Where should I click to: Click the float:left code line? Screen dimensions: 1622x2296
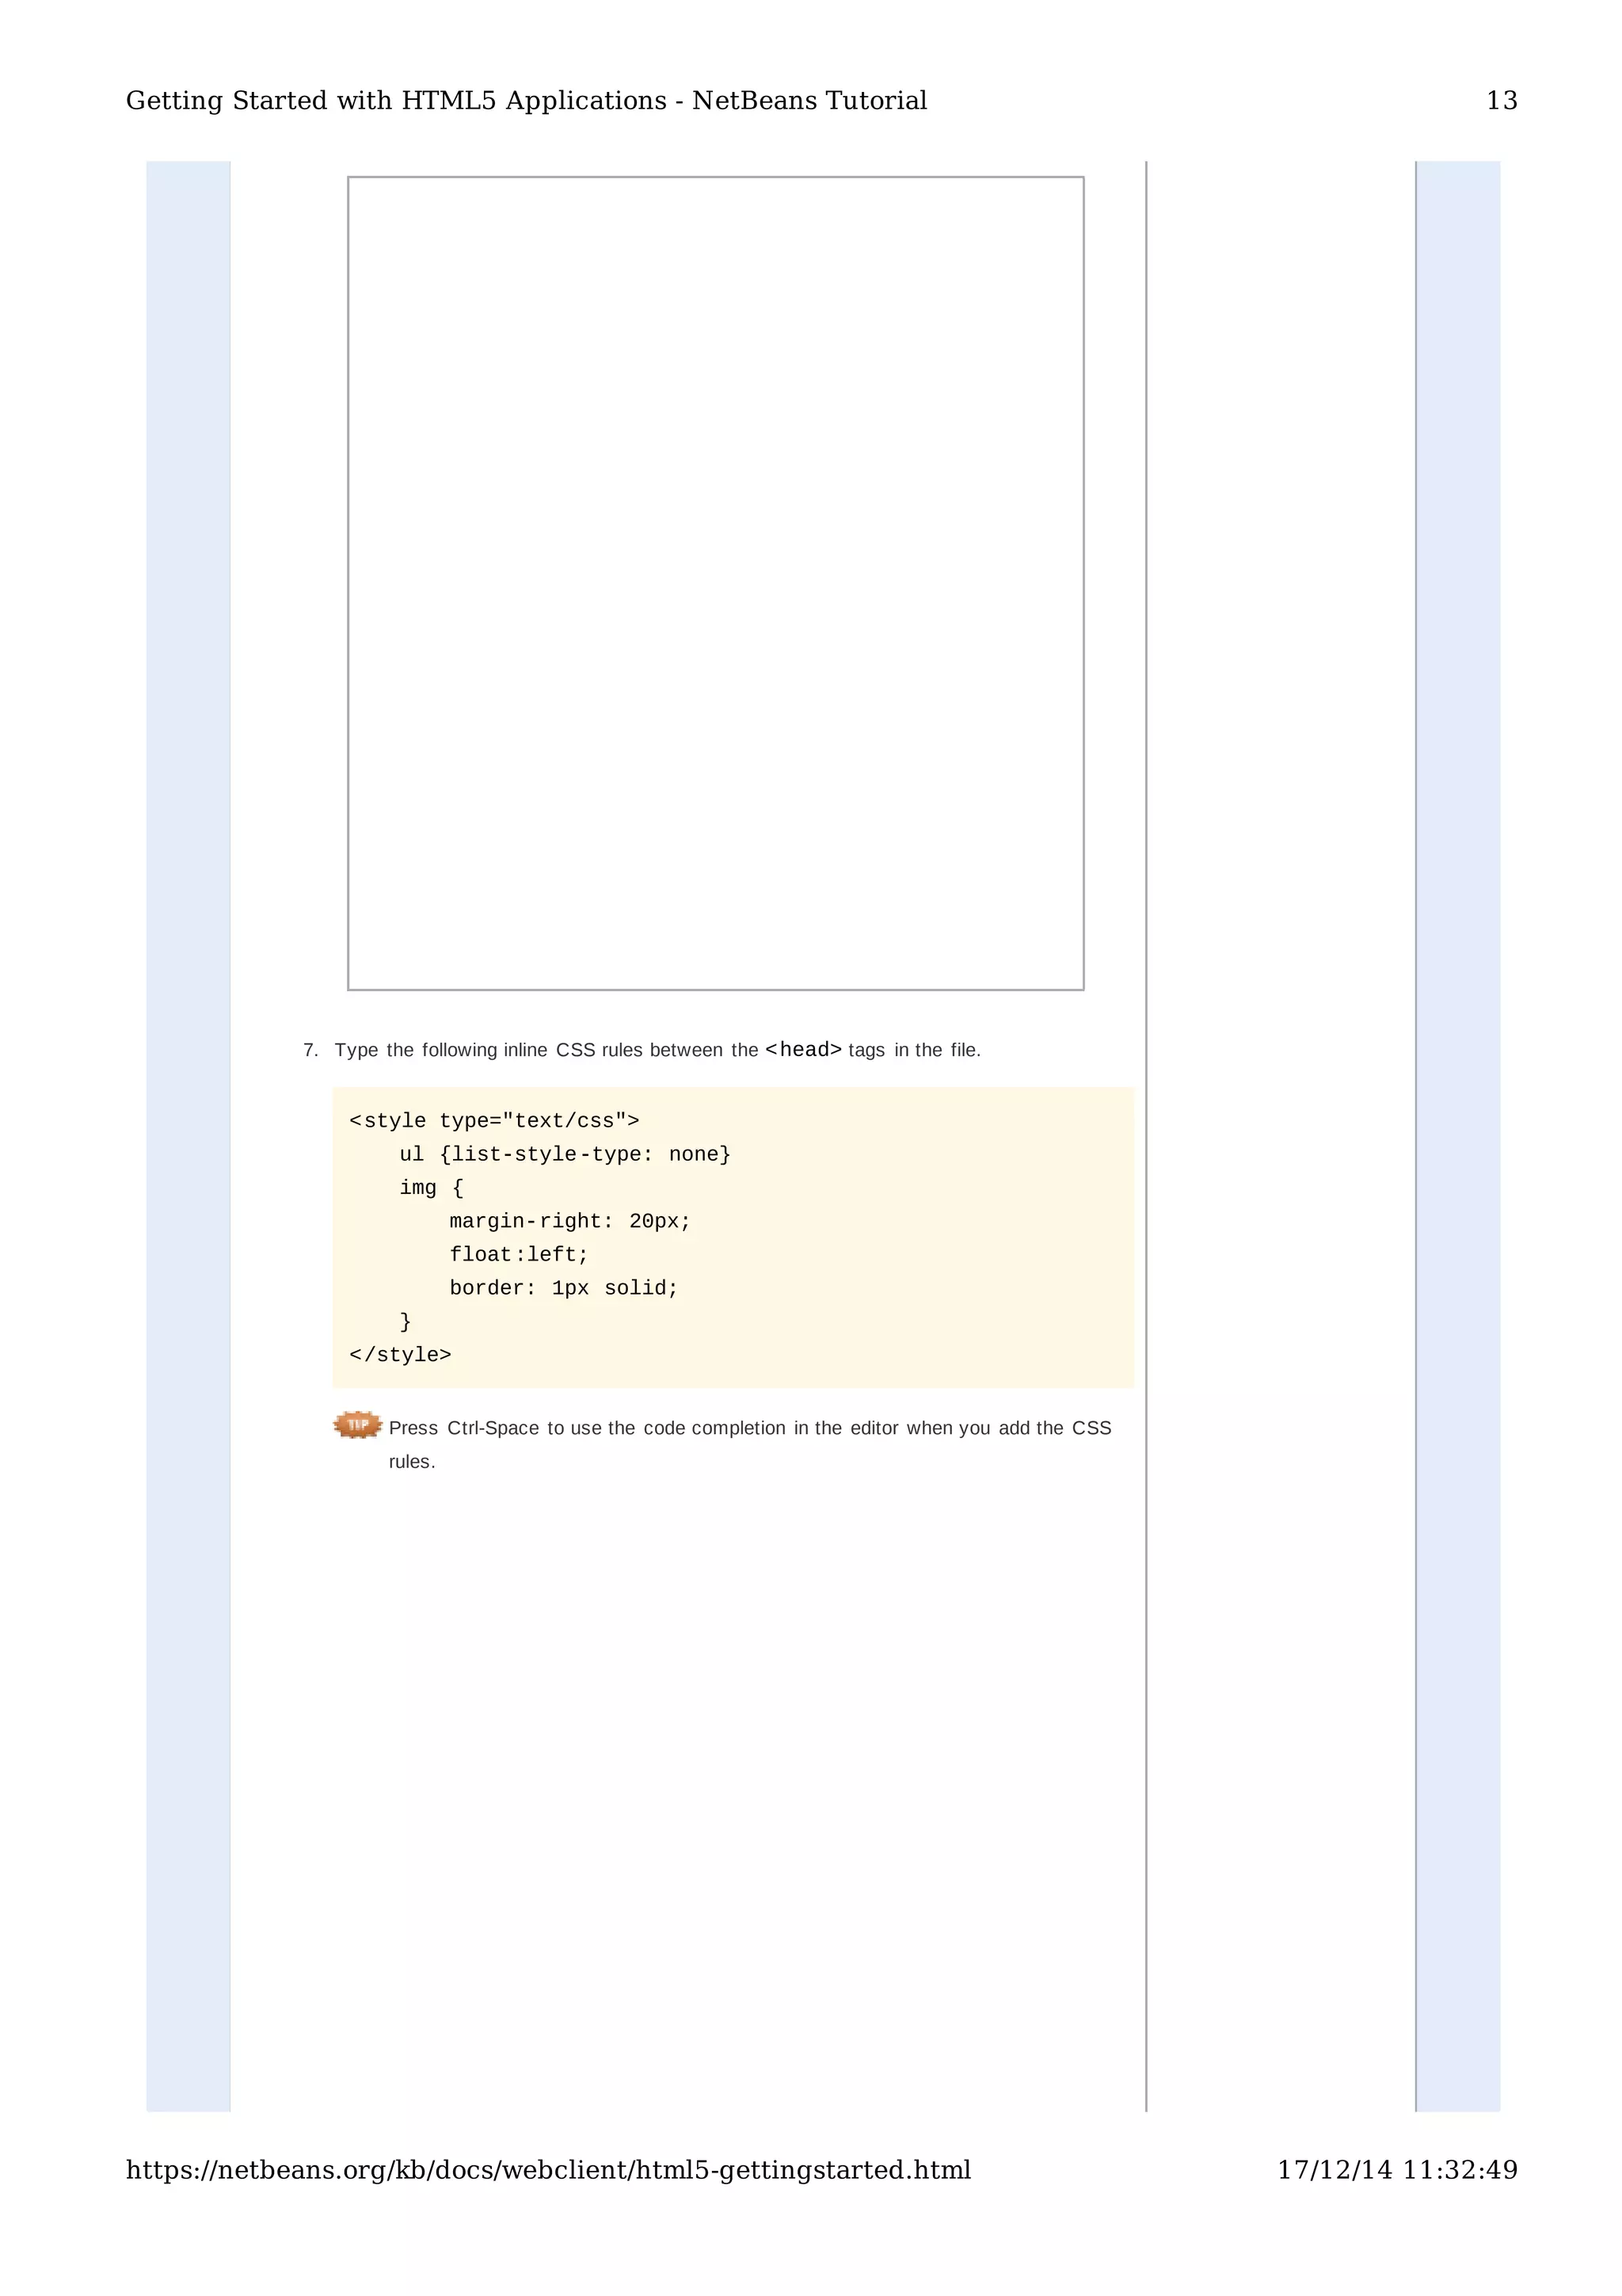[x=519, y=1255]
